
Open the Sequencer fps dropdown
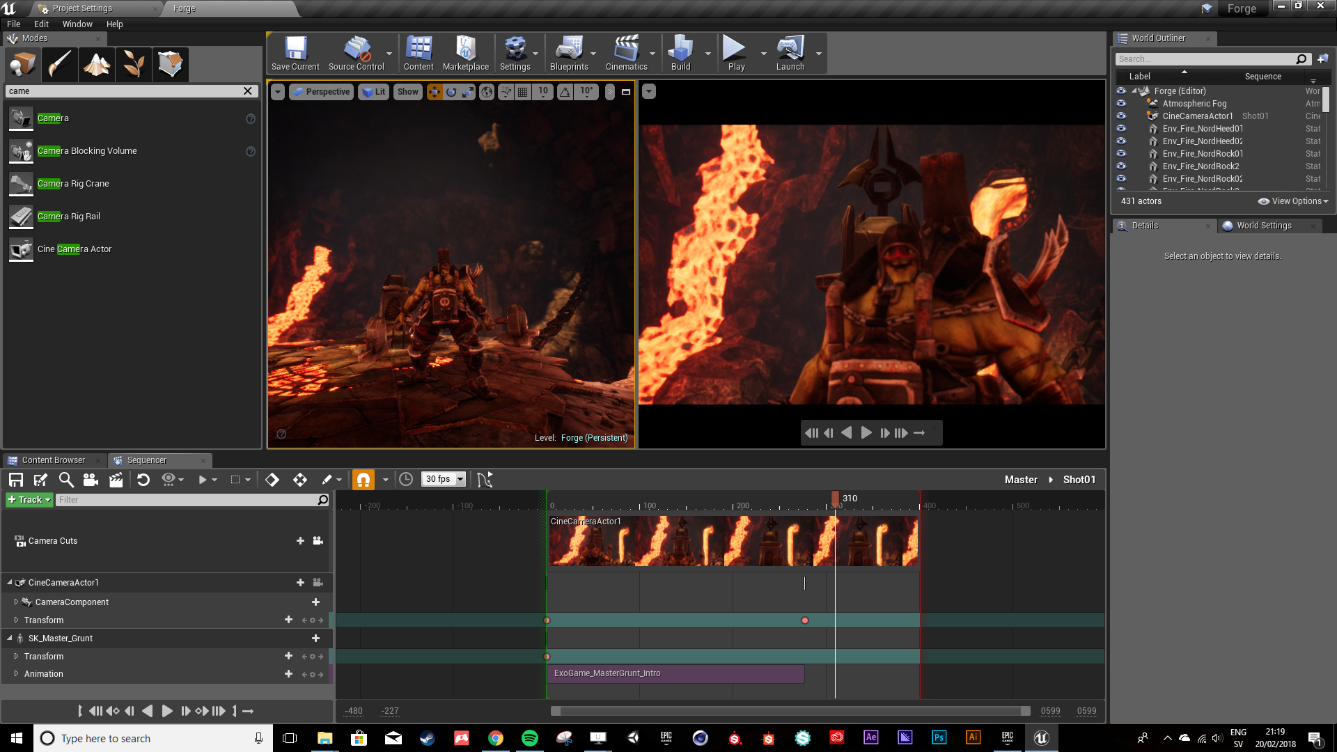click(x=444, y=479)
